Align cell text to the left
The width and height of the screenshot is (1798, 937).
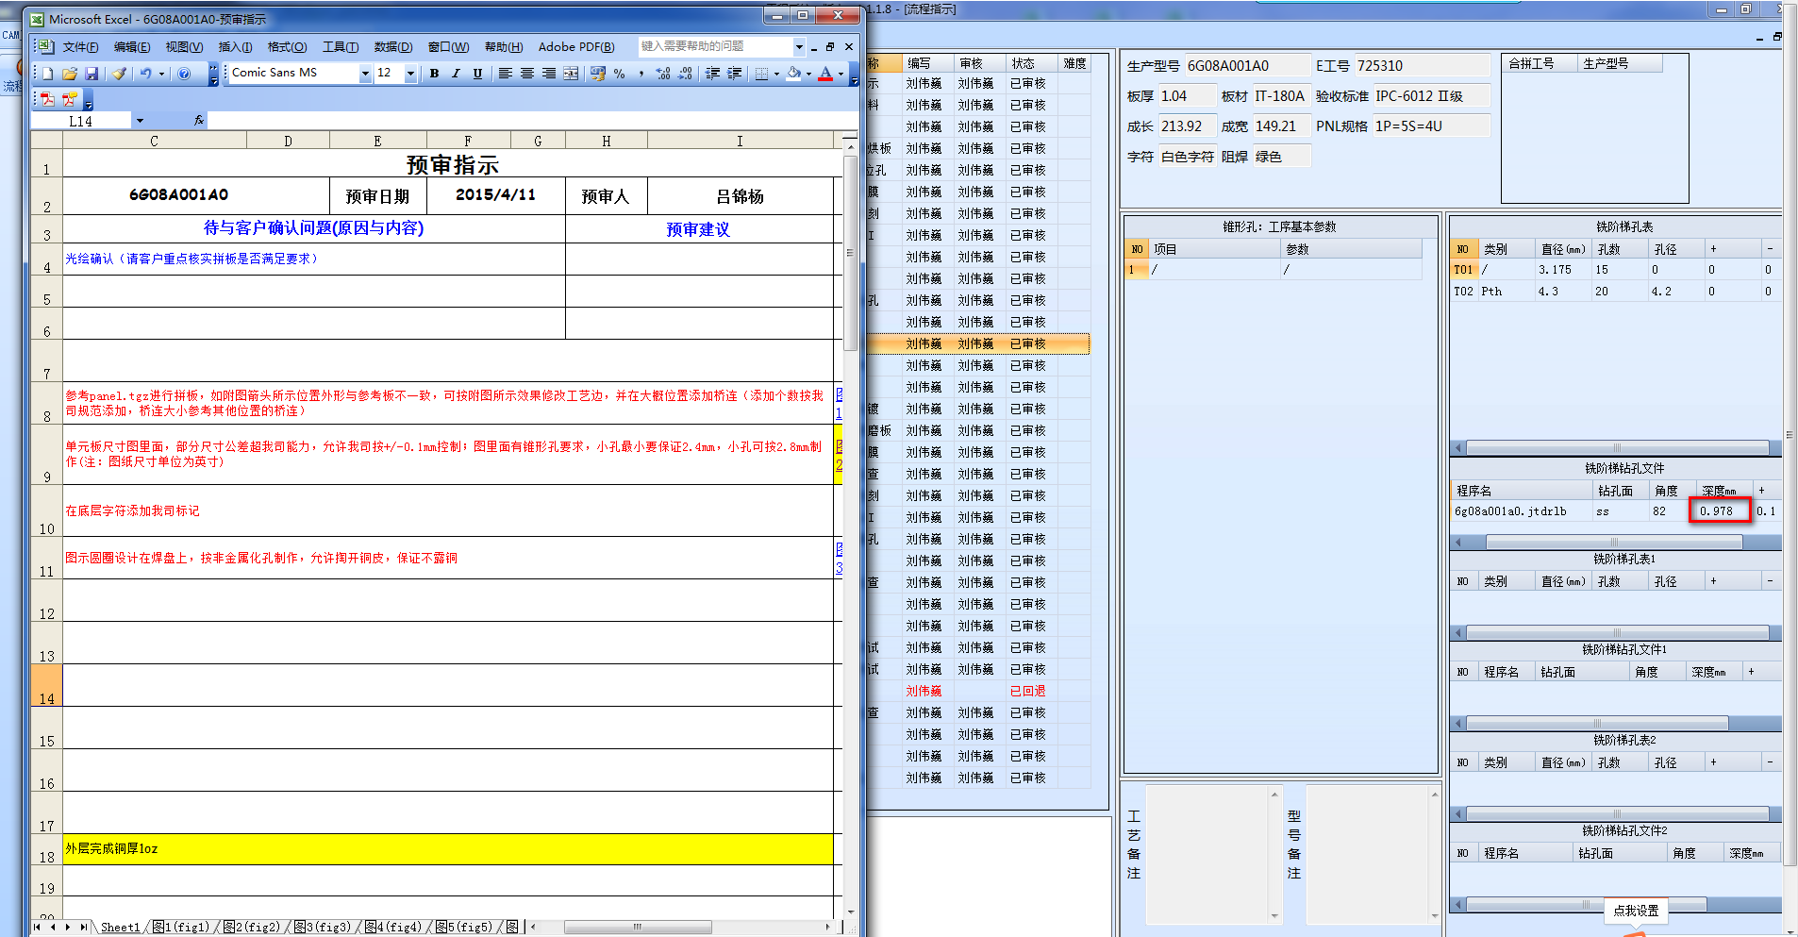click(x=506, y=74)
